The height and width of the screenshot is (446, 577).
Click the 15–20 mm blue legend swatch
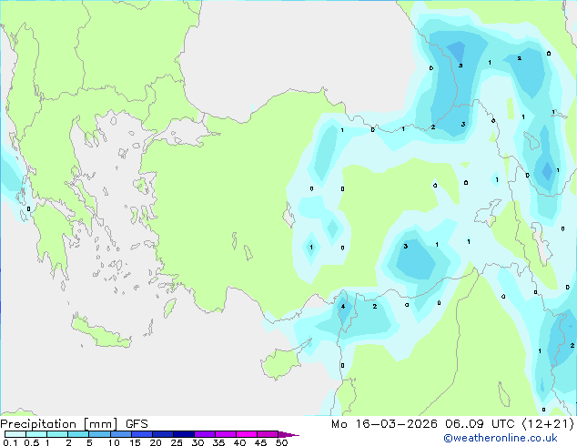tap(141, 434)
